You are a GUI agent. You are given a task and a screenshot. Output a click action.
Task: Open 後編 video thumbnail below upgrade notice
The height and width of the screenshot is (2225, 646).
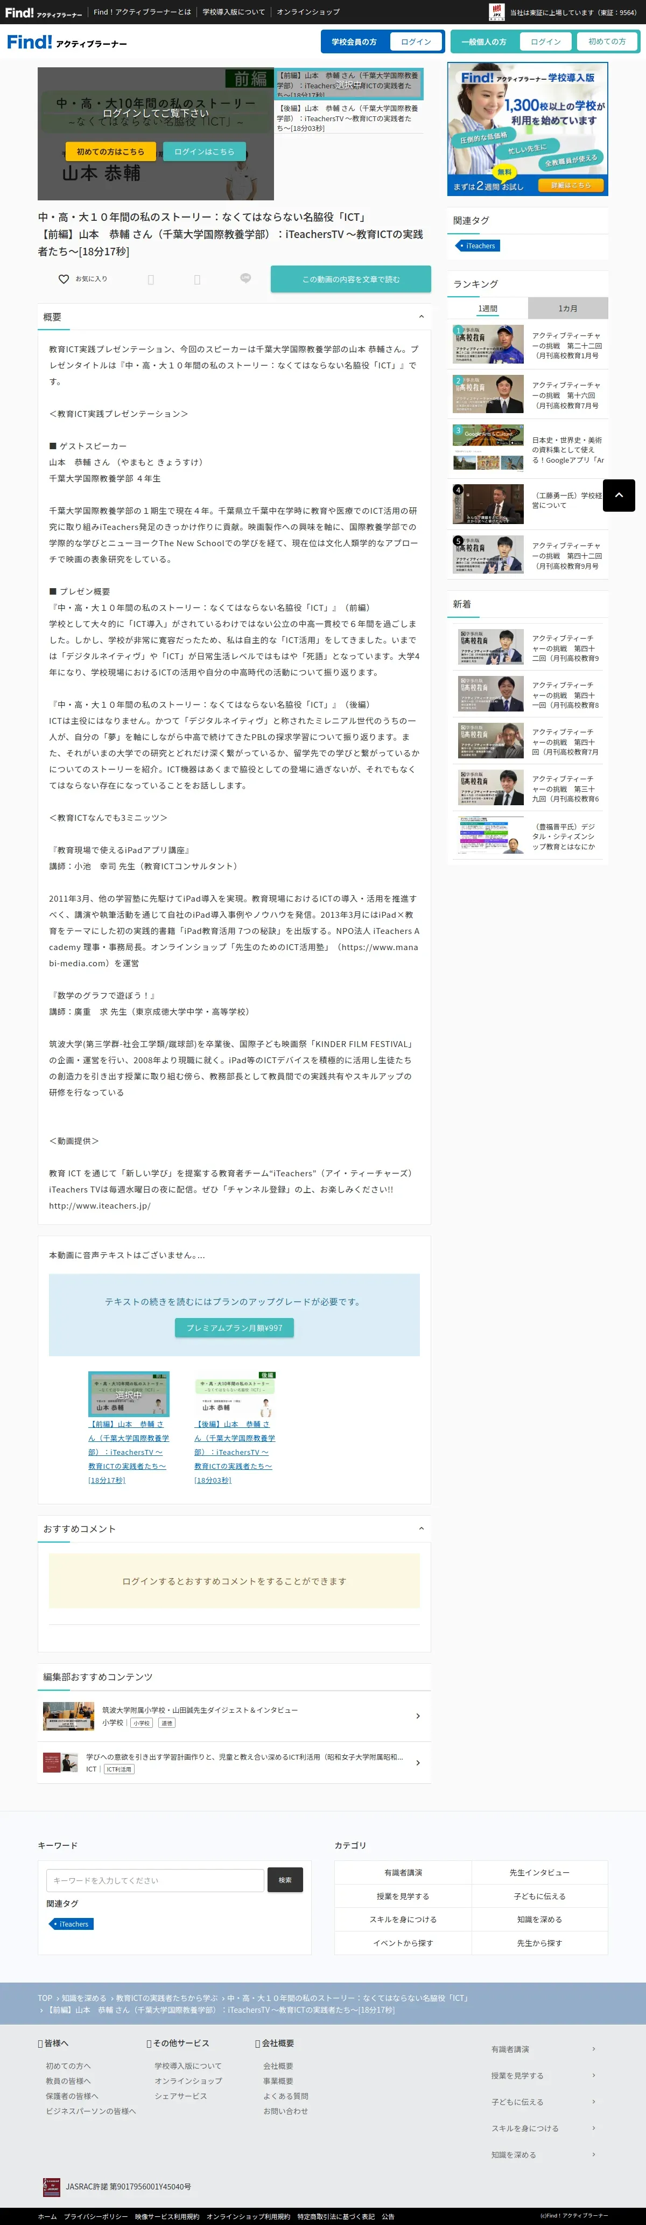click(234, 1393)
